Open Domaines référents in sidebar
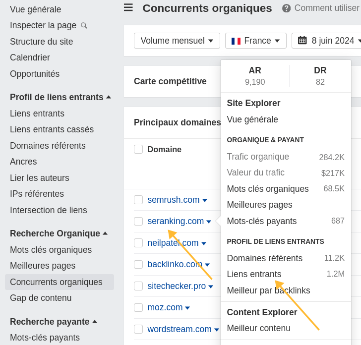361x345 pixels. [48, 146]
